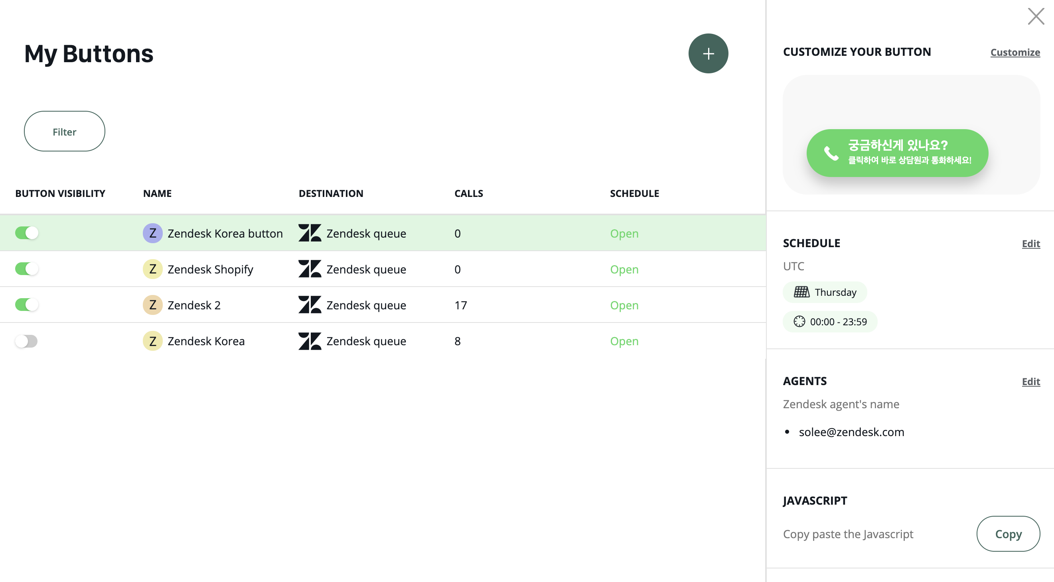Screen dimensions: 1054x582
Task: Click Open schedule for Zendesk Korea button
Action: 624,233
